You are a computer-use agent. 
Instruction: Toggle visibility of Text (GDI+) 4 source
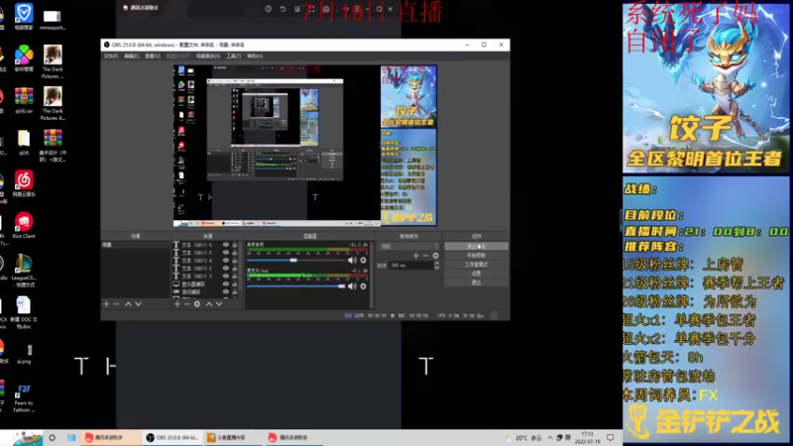[x=226, y=261]
